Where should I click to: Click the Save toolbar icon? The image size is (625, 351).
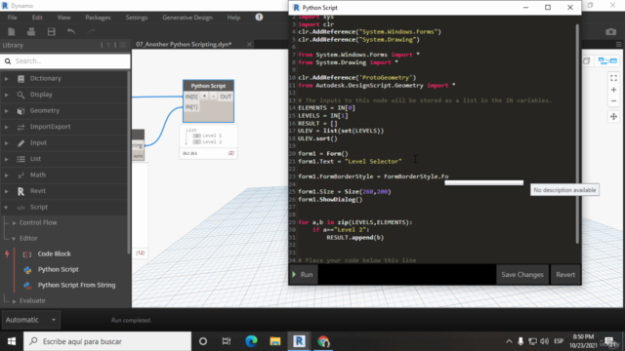click(52, 32)
